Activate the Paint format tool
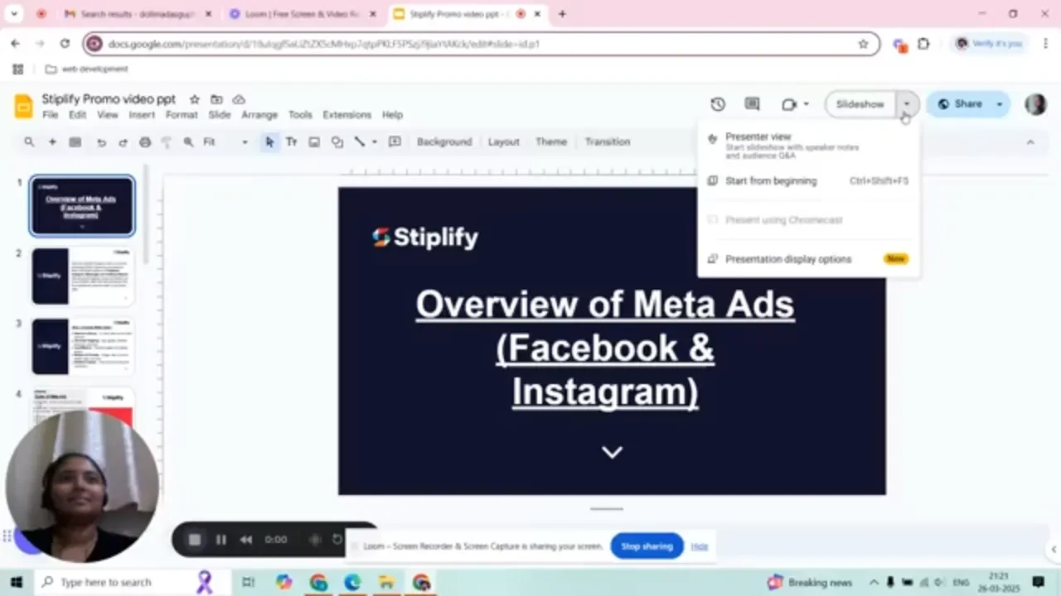The image size is (1061, 596). 167,142
